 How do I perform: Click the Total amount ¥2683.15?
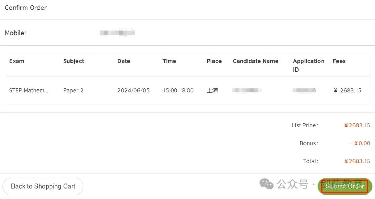coord(357,161)
